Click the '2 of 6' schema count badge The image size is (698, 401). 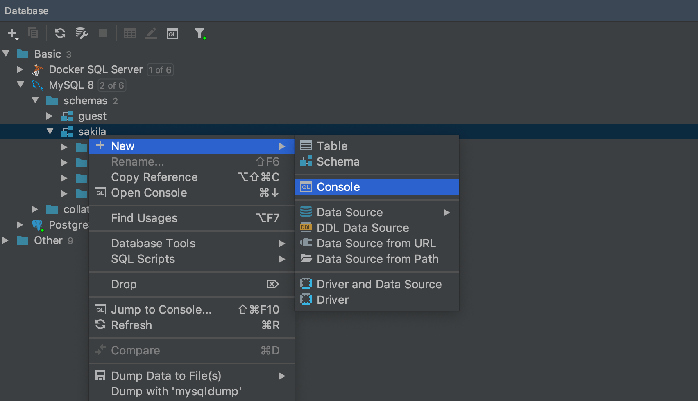click(112, 85)
